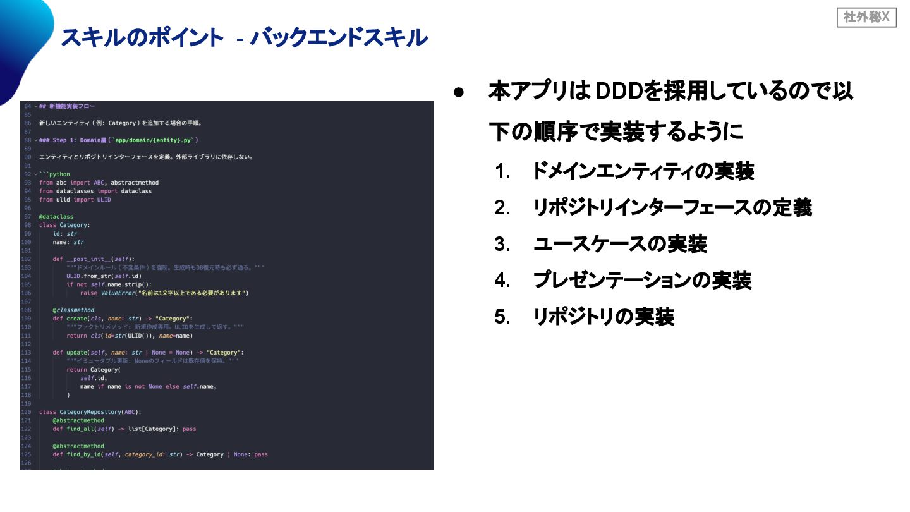Select list item プレゼンテーションの実装

pyautogui.click(x=642, y=280)
